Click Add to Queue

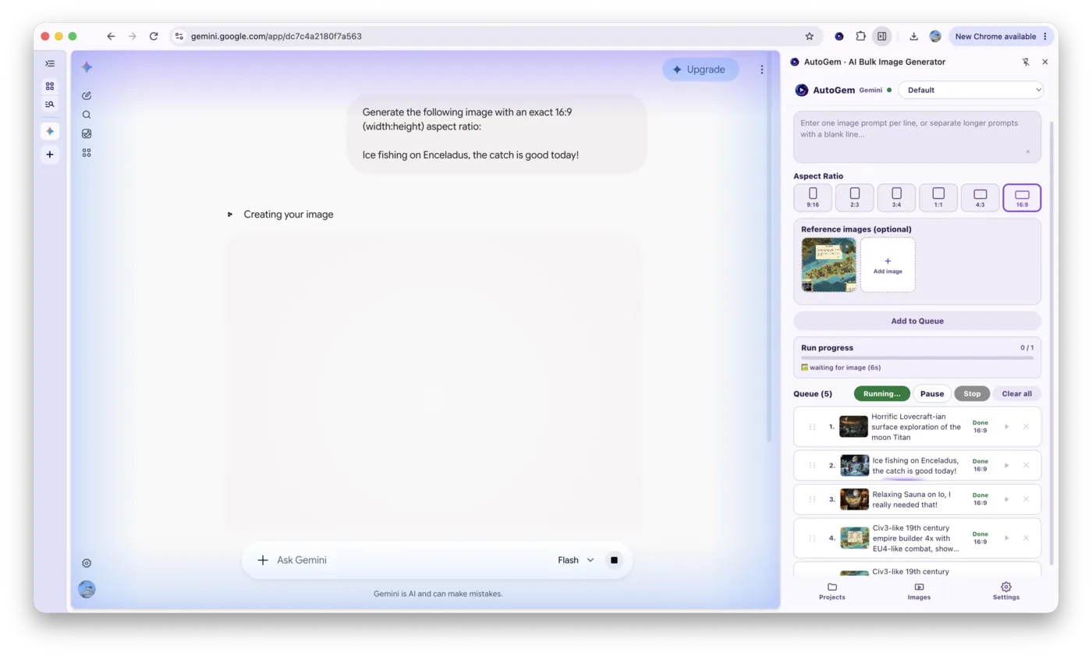(x=917, y=321)
